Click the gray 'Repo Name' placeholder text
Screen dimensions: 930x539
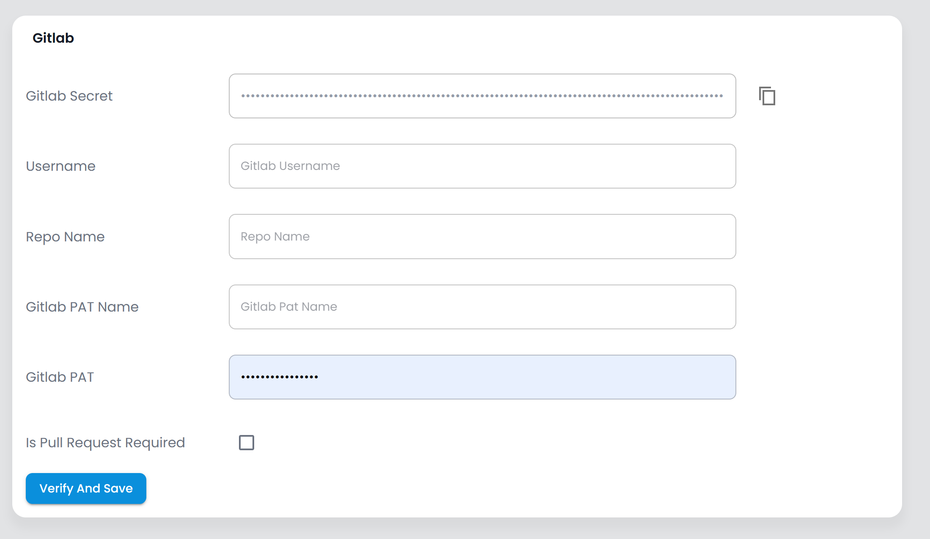click(x=275, y=237)
